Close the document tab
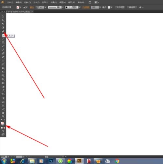The width and height of the screenshot is (163, 164). [32, 11]
